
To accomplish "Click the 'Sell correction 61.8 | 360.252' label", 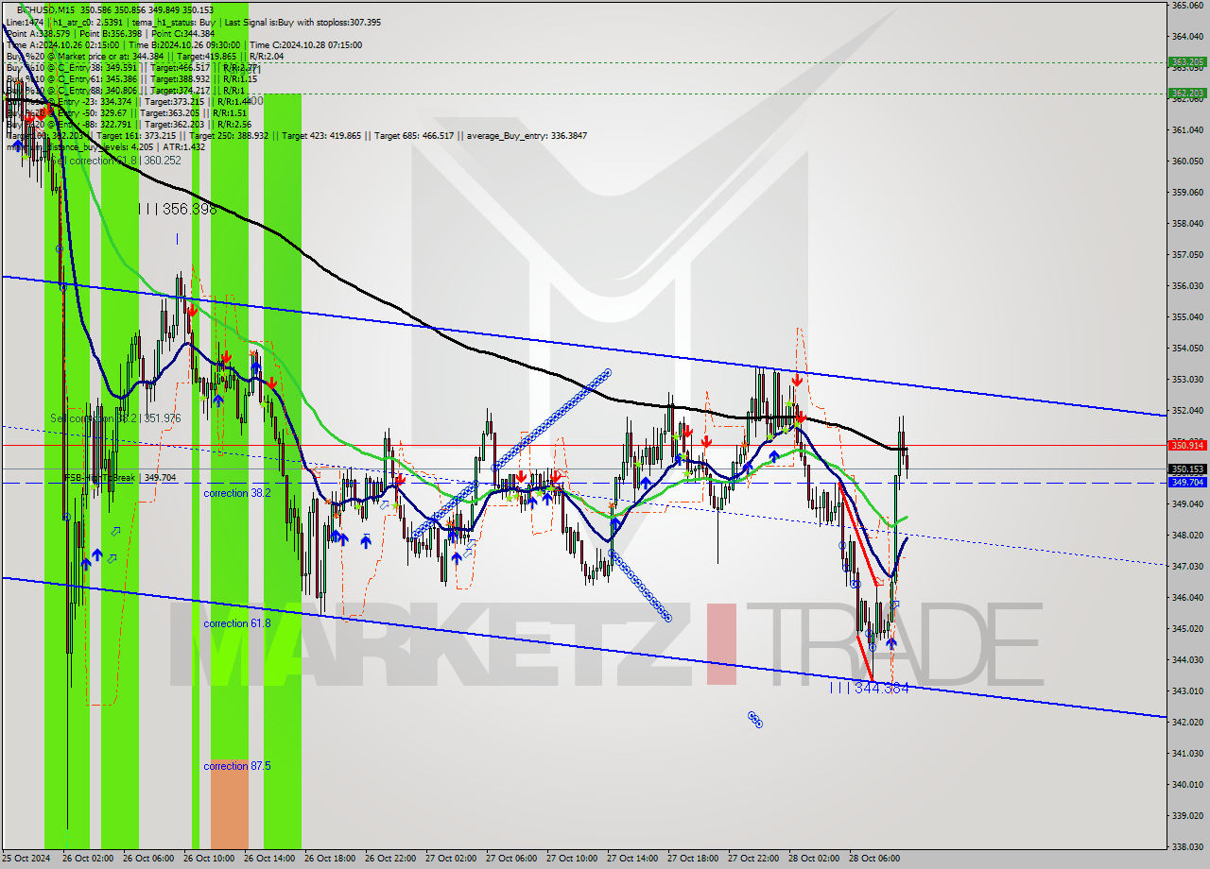I will pyautogui.click(x=114, y=161).
